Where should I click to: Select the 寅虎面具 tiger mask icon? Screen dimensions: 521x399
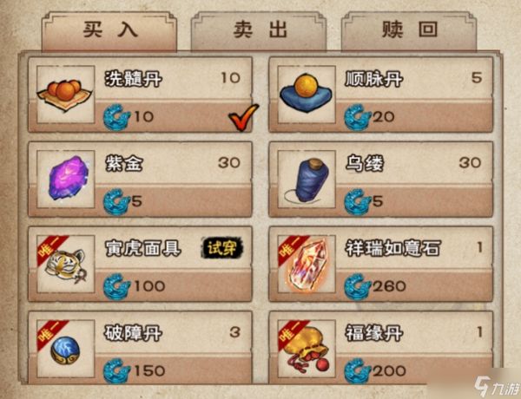[x=65, y=265]
